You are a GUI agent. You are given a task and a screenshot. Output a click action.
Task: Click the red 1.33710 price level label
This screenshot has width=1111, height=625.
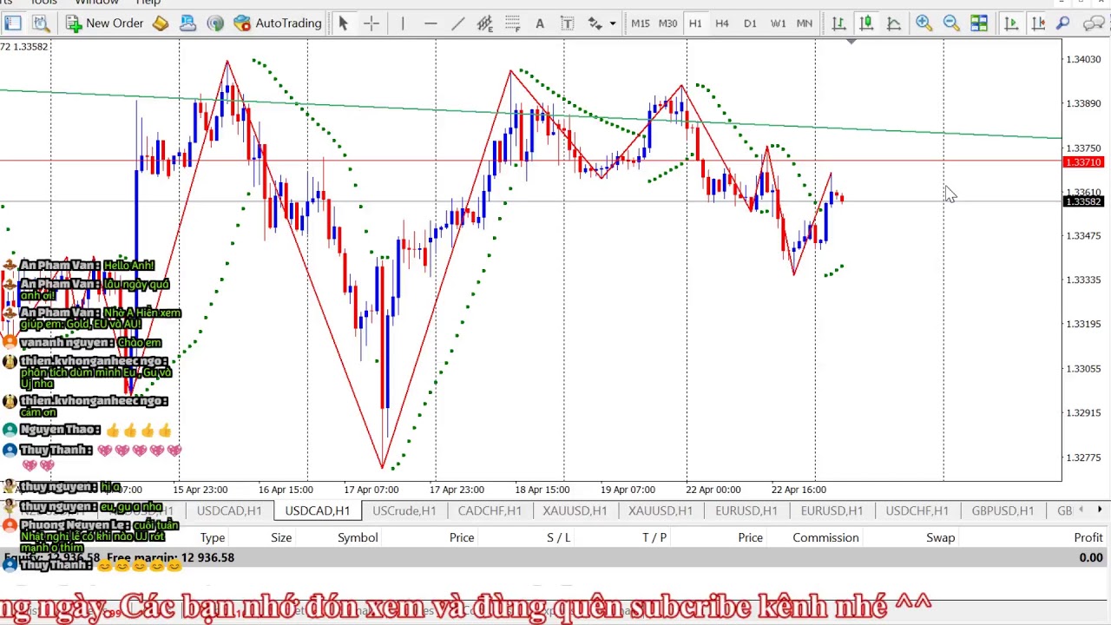(1083, 162)
